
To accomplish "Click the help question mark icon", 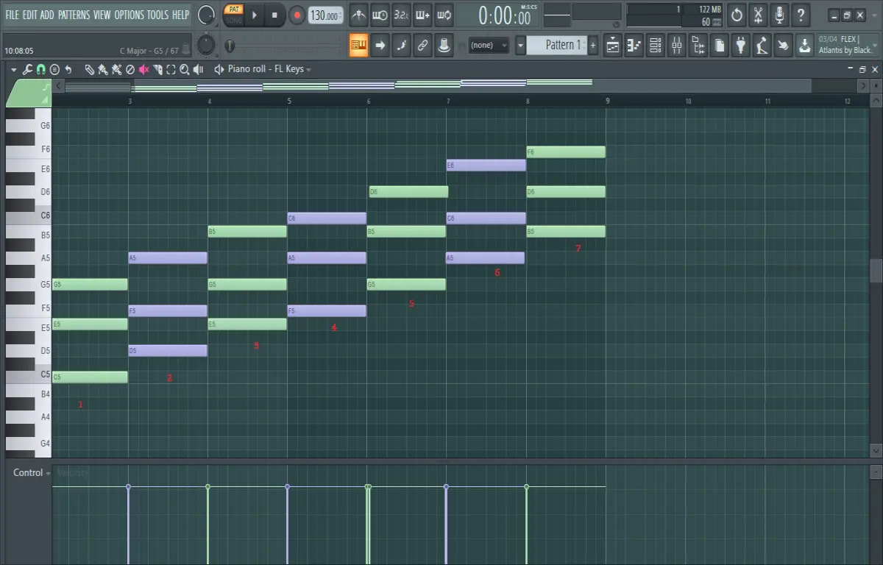I will (x=801, y=15).
